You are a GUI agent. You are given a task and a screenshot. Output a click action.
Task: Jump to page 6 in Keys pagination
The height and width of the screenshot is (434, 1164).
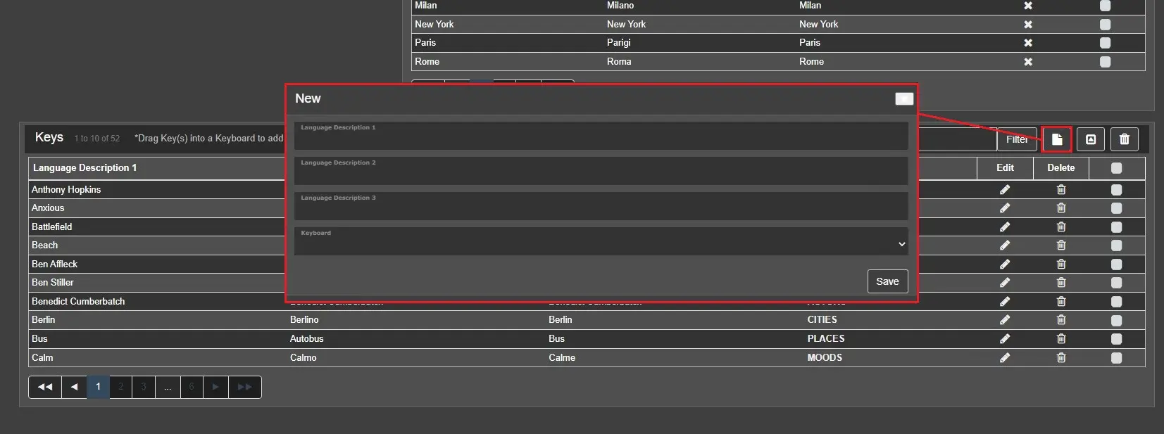[191, 387]
